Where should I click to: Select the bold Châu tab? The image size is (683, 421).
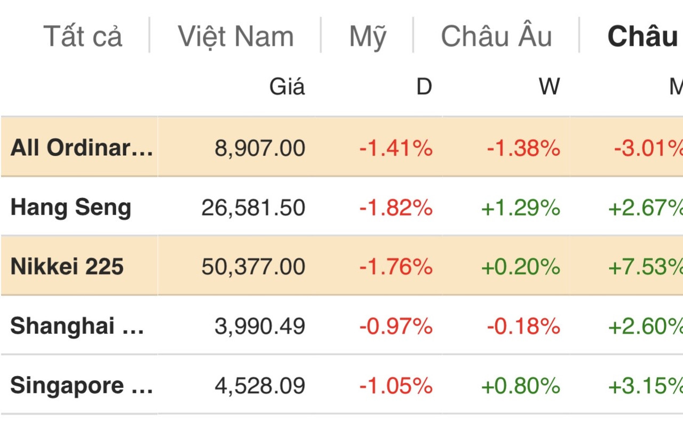pyautogui.click(x=642, y=36)
